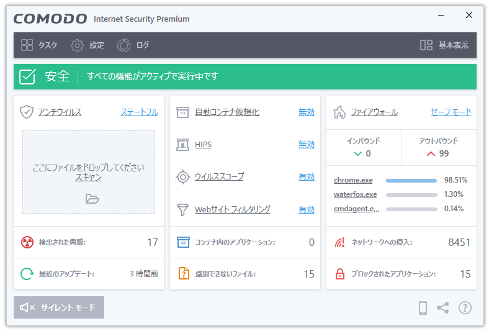Click the 98.51% chrome percentage
This screenshot has width=489, height=331.
pos(455,180)
